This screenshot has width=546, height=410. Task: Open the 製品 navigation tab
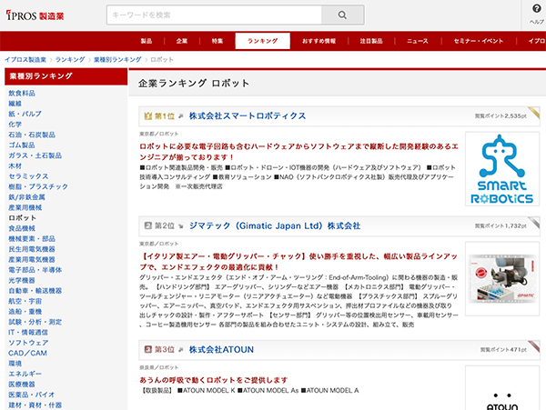click(x=147, y=41)
